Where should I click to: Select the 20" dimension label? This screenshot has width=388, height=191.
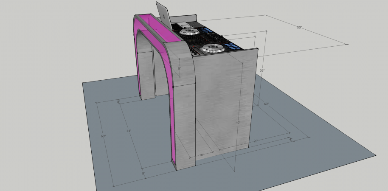256,141
